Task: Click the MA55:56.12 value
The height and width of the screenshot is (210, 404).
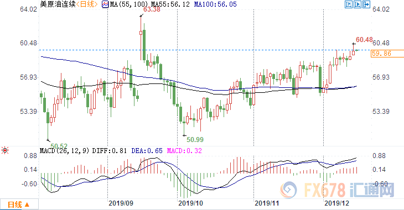Action: [x=170, y=4]
